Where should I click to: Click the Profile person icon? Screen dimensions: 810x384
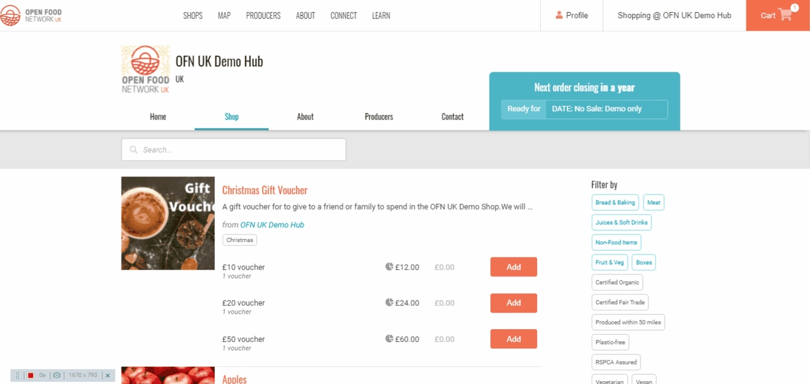click(x=559, y=15)
